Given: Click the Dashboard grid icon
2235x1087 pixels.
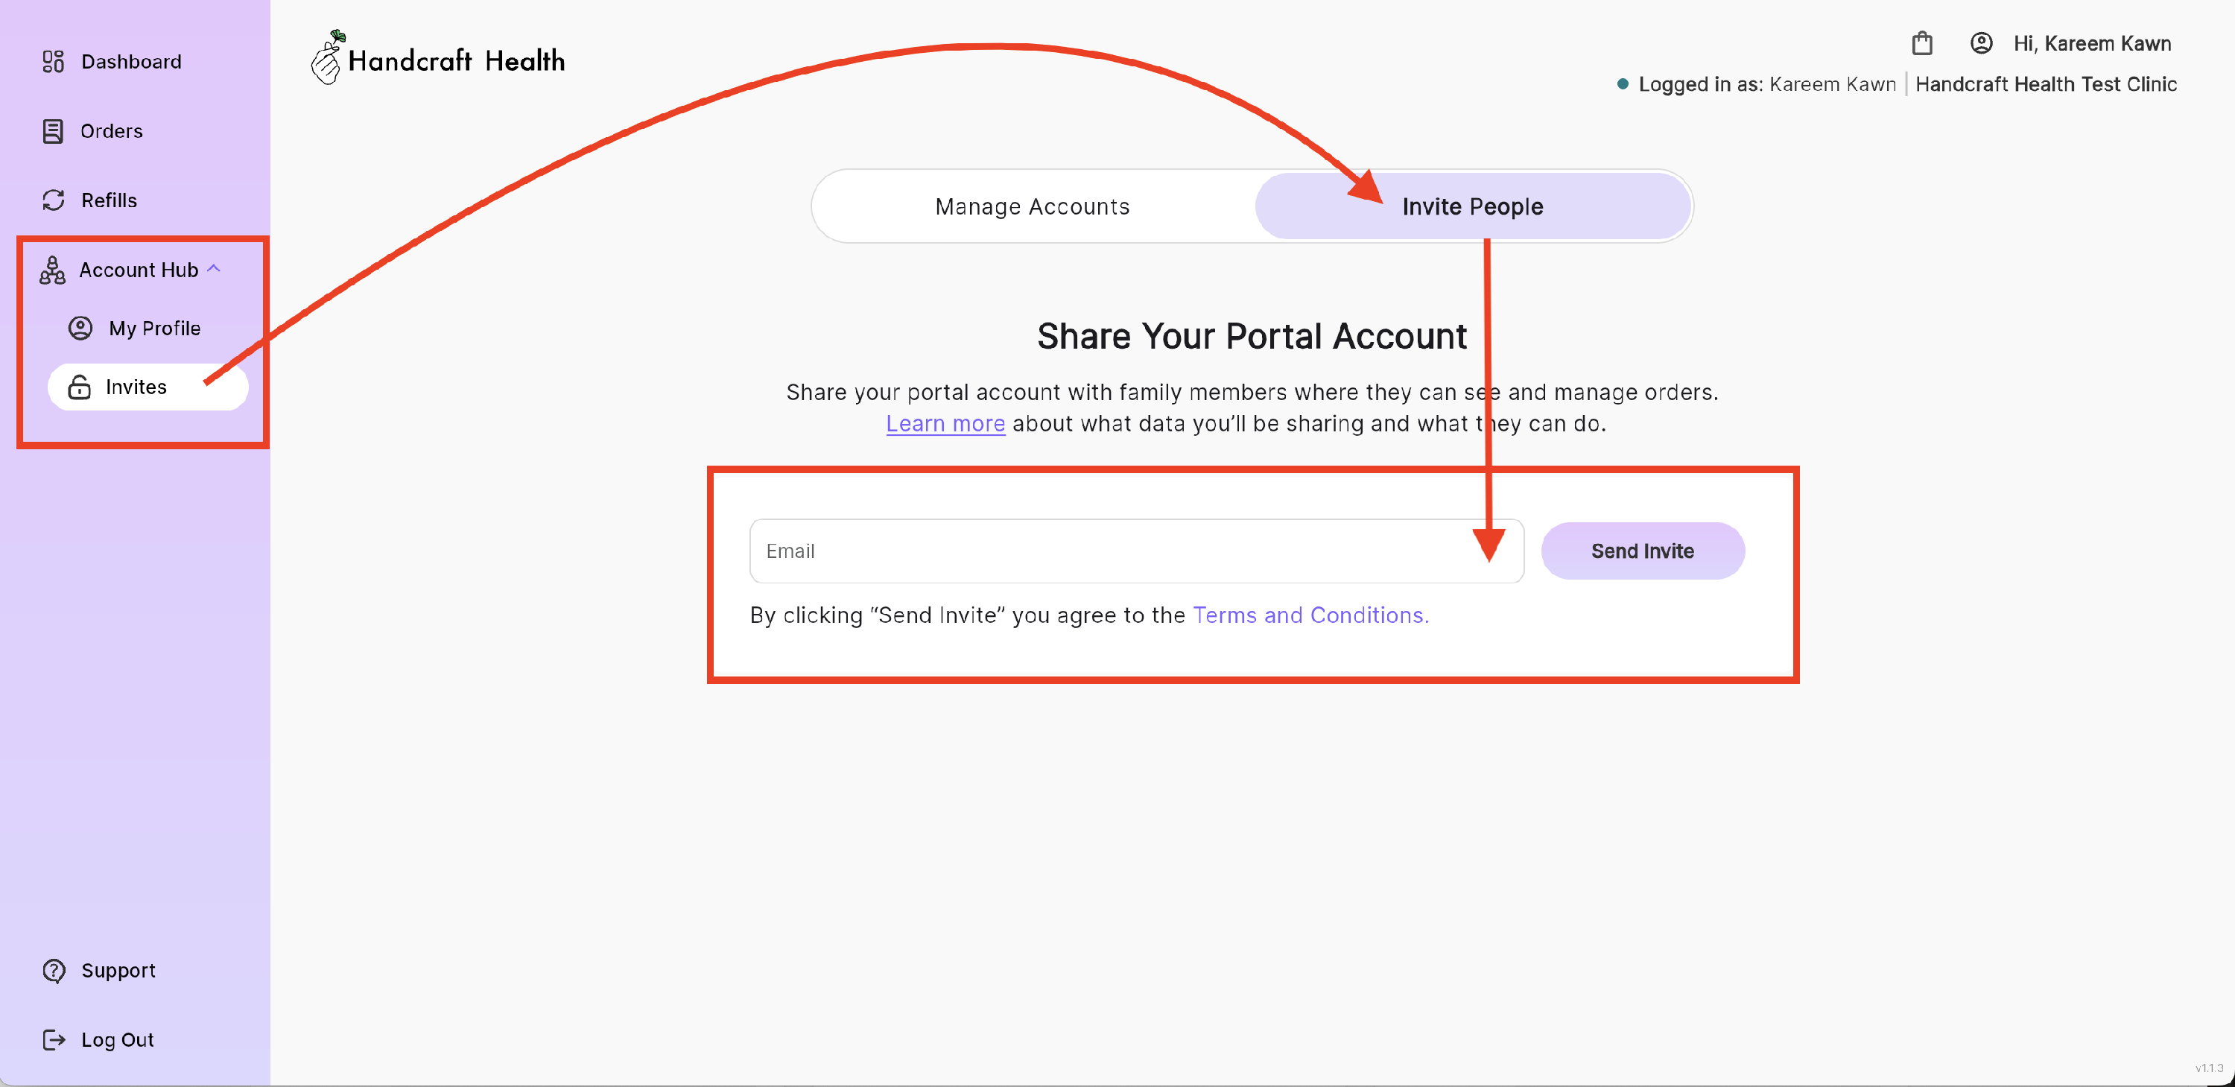Looking at the screenshot, I should 53,62.
